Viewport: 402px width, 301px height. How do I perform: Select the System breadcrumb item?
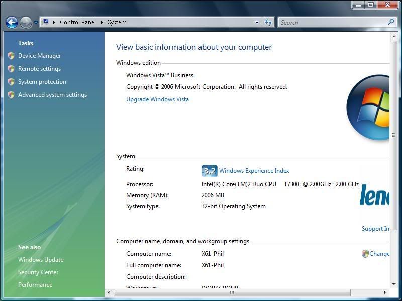click(117, 22)
